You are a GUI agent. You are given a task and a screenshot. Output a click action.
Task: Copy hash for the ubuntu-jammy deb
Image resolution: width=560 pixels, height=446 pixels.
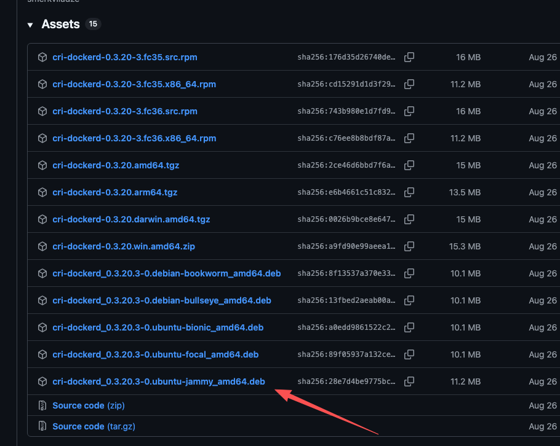(x=409, y=381)
